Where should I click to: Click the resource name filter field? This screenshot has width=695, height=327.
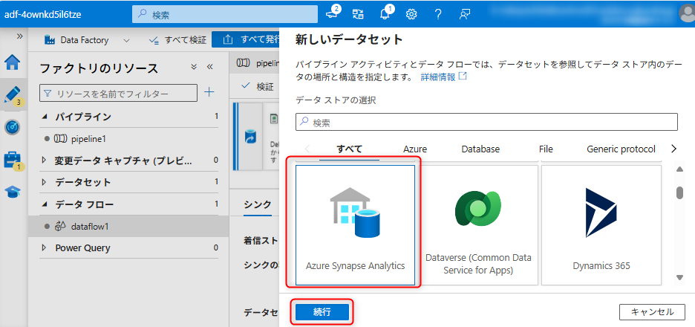click(118, 94)
